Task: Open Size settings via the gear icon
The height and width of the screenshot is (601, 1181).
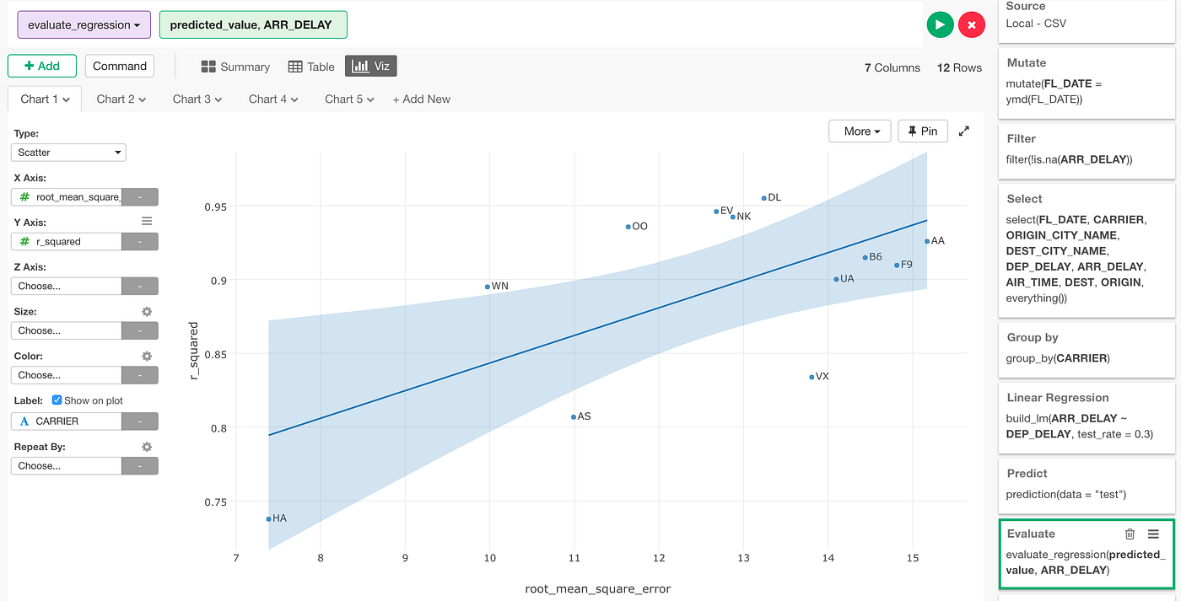Action: coord(146,311)
